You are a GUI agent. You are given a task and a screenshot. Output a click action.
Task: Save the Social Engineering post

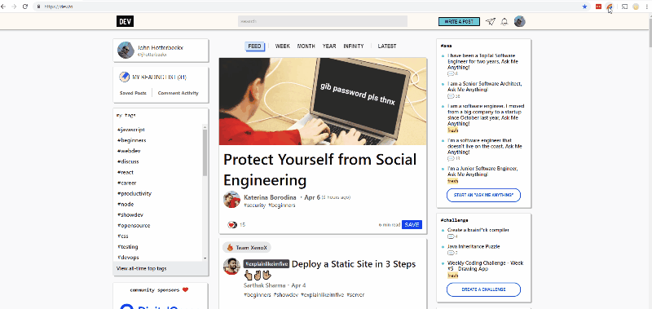point(412,224)
